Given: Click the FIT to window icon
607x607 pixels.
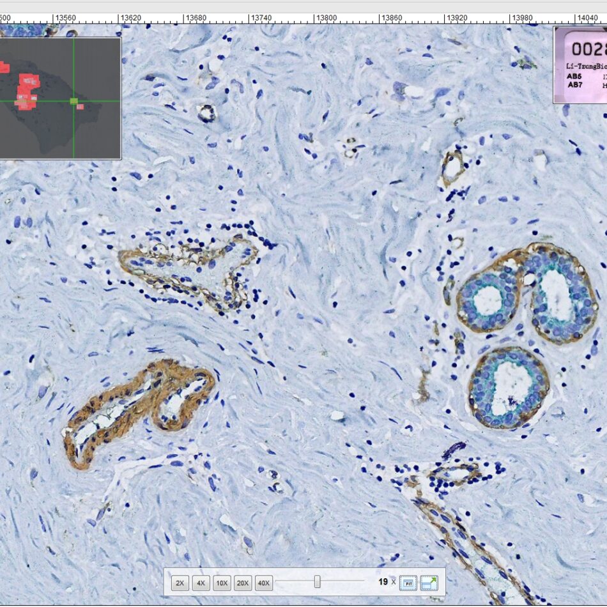Looking at the screenshot, I should coord(408,583).
